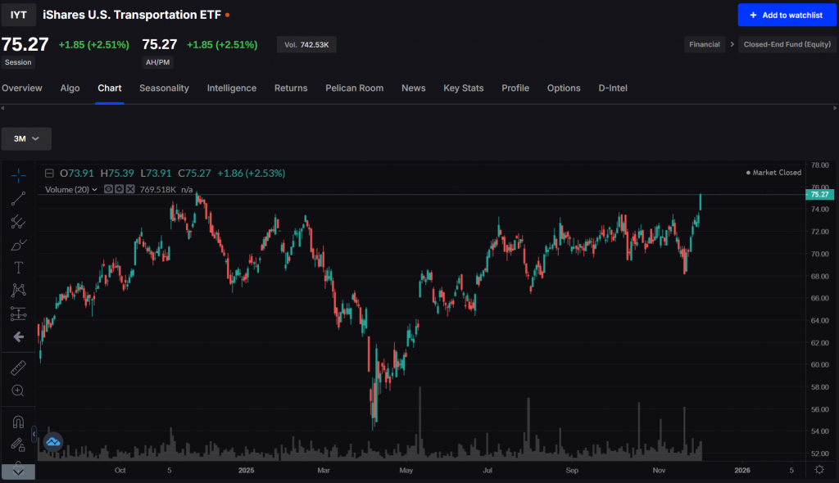839x483 pixels.
Task: Collapse the chart legend box
Action: [x=50, y=174]
